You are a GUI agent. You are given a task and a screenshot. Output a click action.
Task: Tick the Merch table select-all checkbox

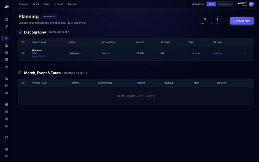(23, 83)
